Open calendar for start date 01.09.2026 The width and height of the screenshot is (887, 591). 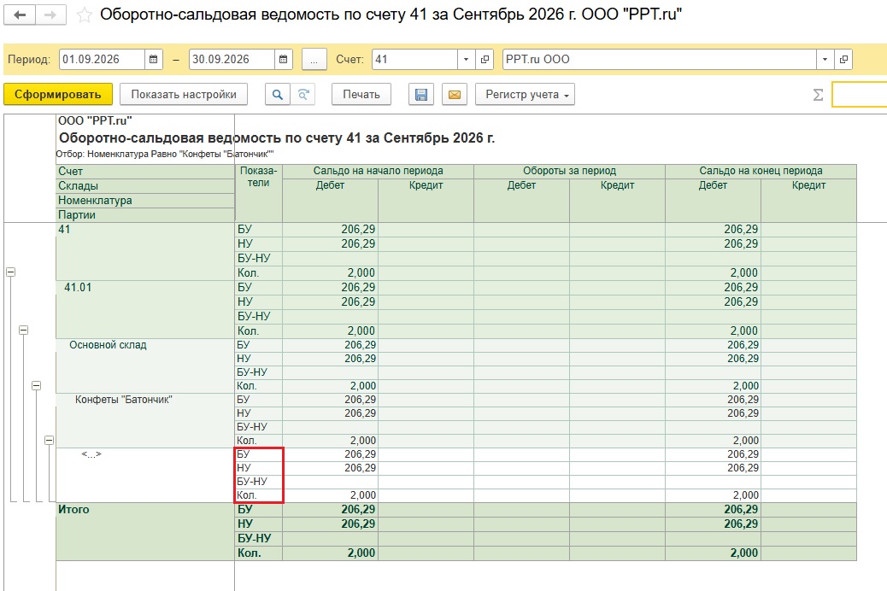(x=153, y=60)
